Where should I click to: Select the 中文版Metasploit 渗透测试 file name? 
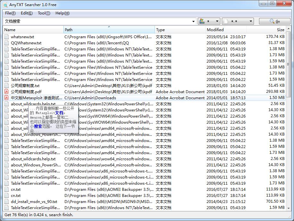[x=36, y=98]
